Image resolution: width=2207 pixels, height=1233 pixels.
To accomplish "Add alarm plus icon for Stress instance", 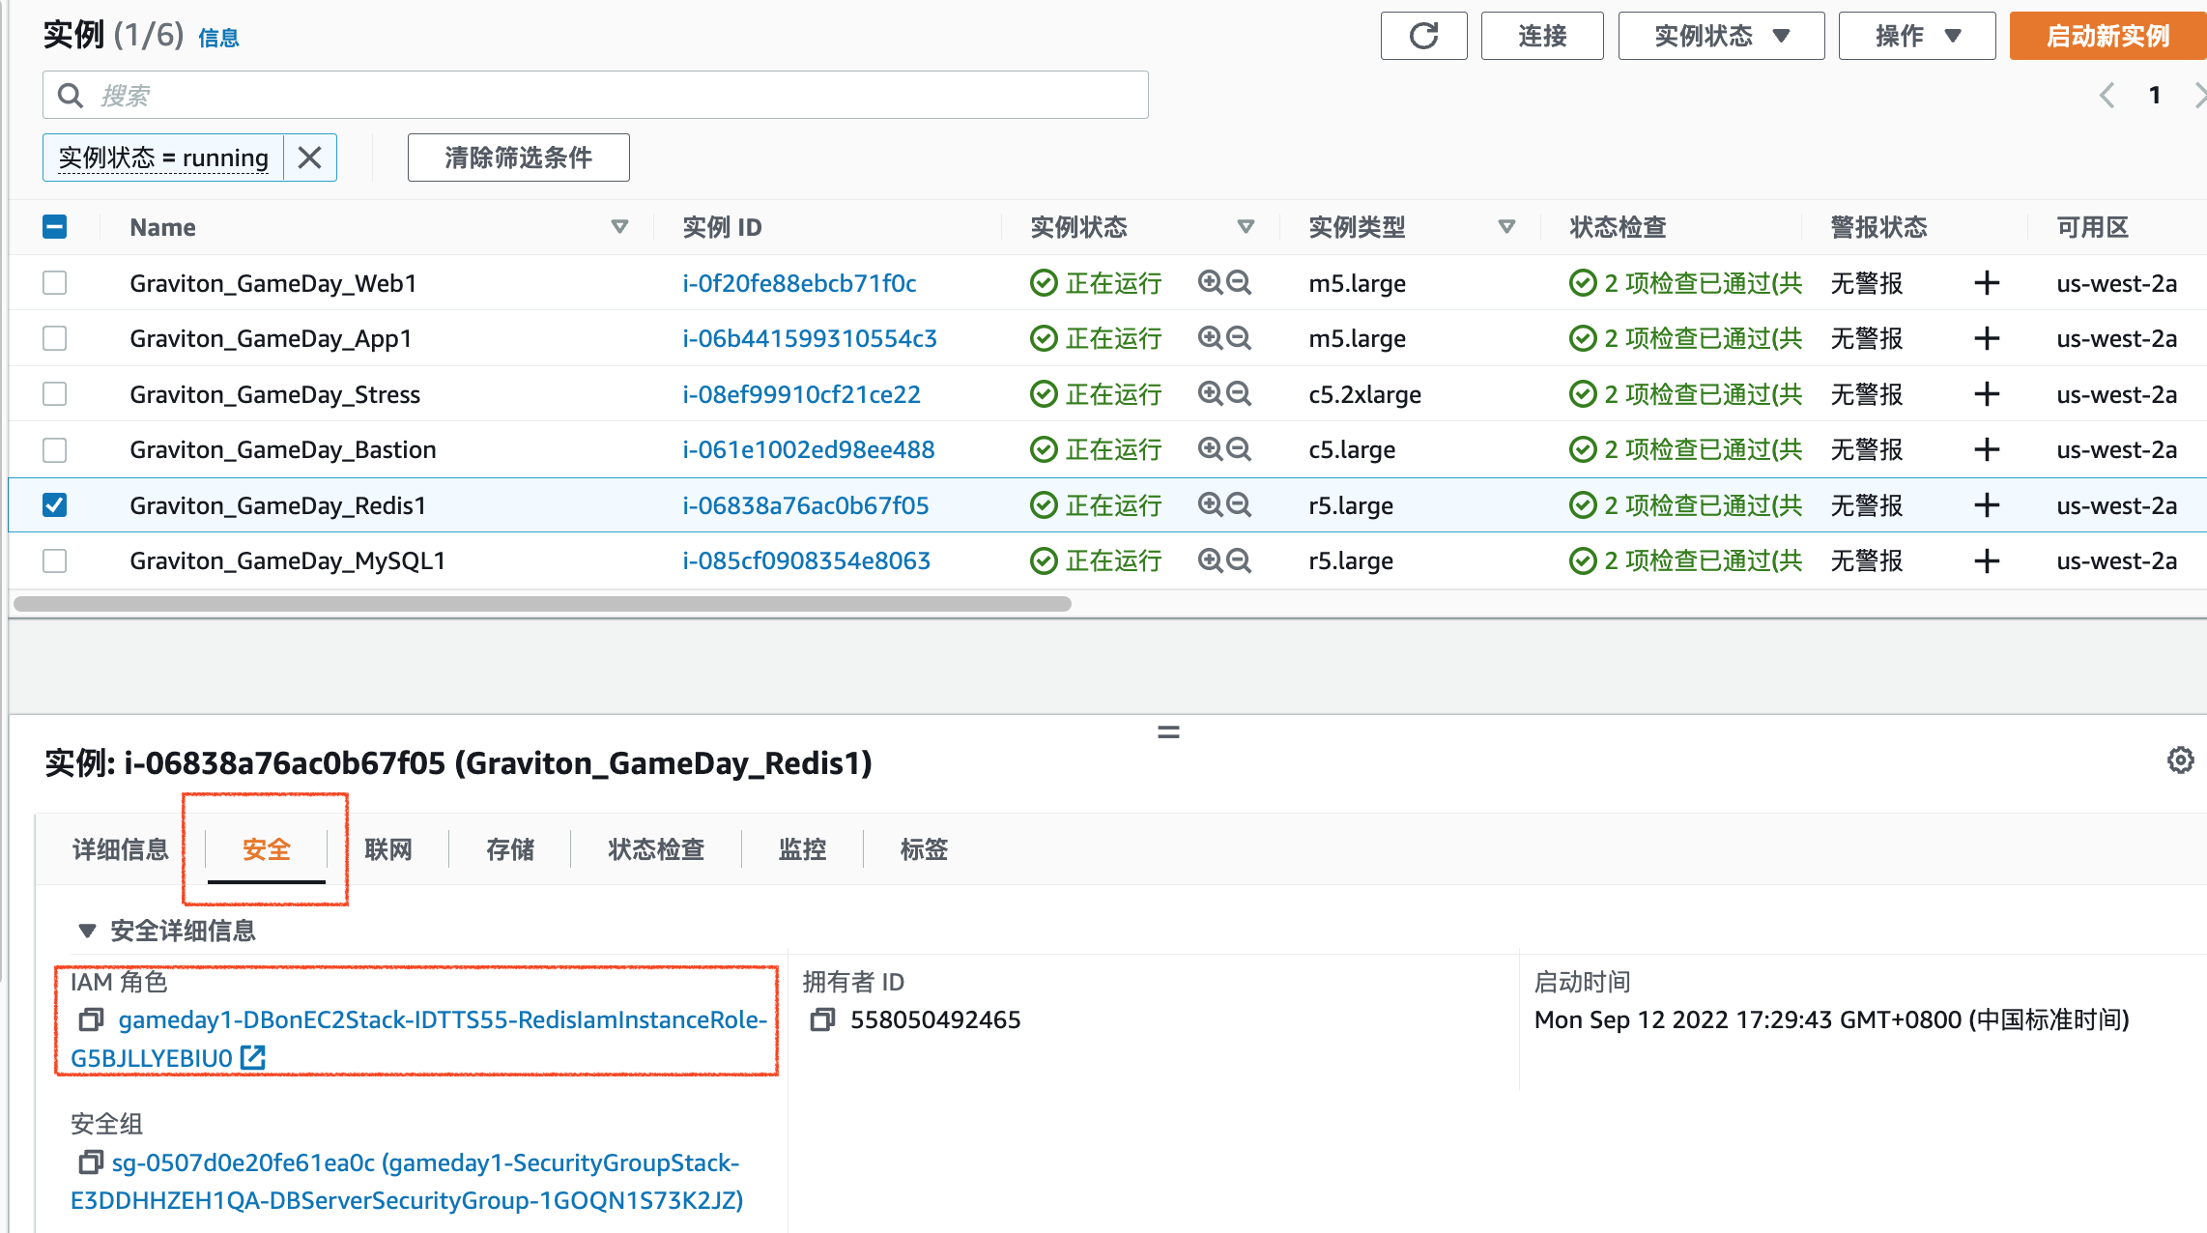I will point(1987,394).
